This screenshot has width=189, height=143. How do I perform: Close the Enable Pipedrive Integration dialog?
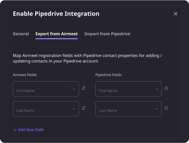[175, 14]
